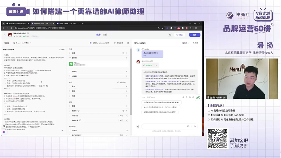Click the copy icon below the bot reply

coord(183,97)
